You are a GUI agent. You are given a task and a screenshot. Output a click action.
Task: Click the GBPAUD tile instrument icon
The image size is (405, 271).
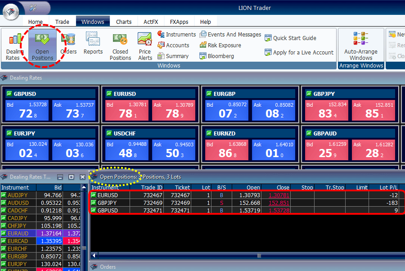(x=309, y=133)
